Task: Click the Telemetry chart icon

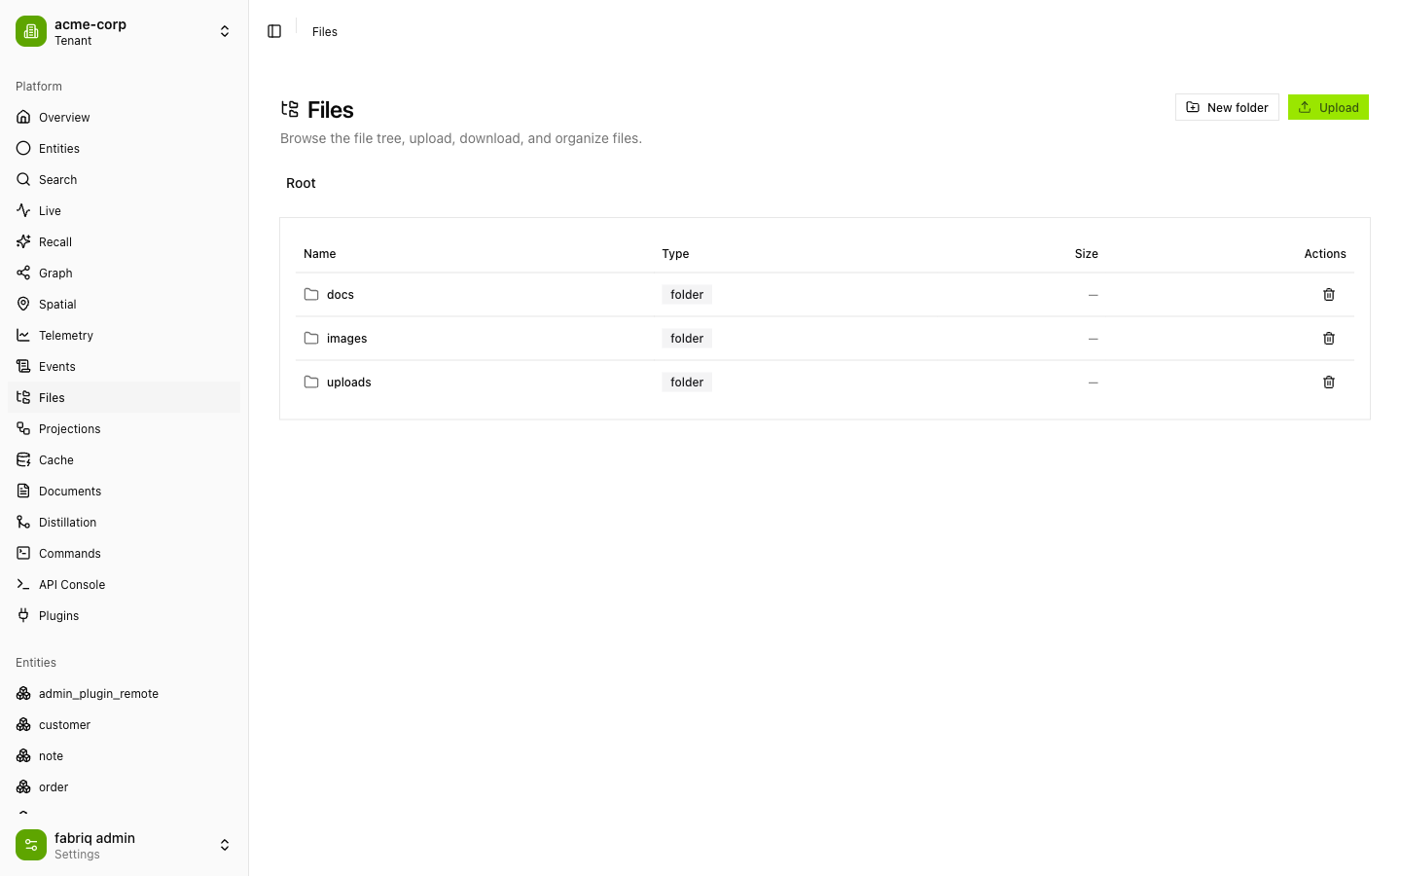Action: tap(23, 335)
